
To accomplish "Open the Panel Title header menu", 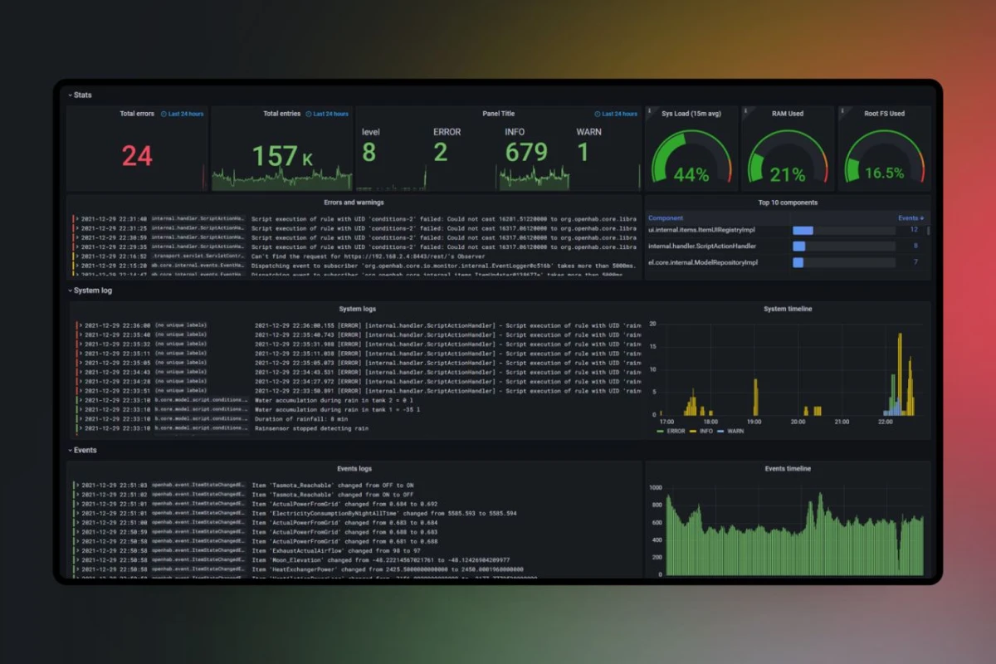I will click(x=498, y=114).
